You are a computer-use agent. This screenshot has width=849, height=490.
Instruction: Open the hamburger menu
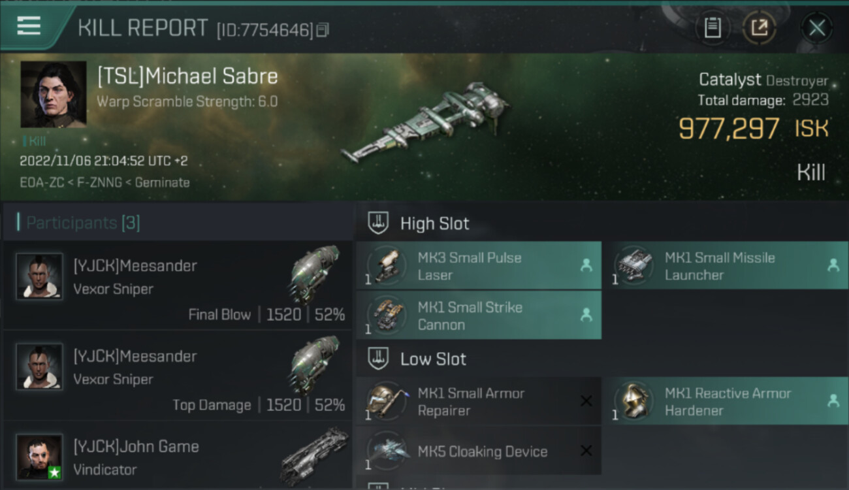click(29, 26)
